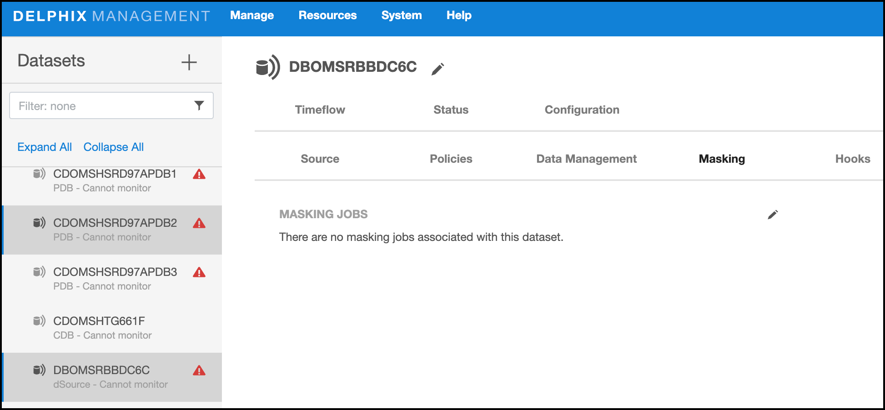Open the Resources menu
885x410 pixels.
(327, 15)
